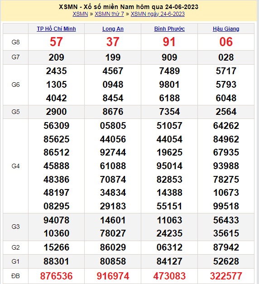Viewport: 259px width, 284px height.
Task: Open Long An province link
Action: (x=113, y=29)
